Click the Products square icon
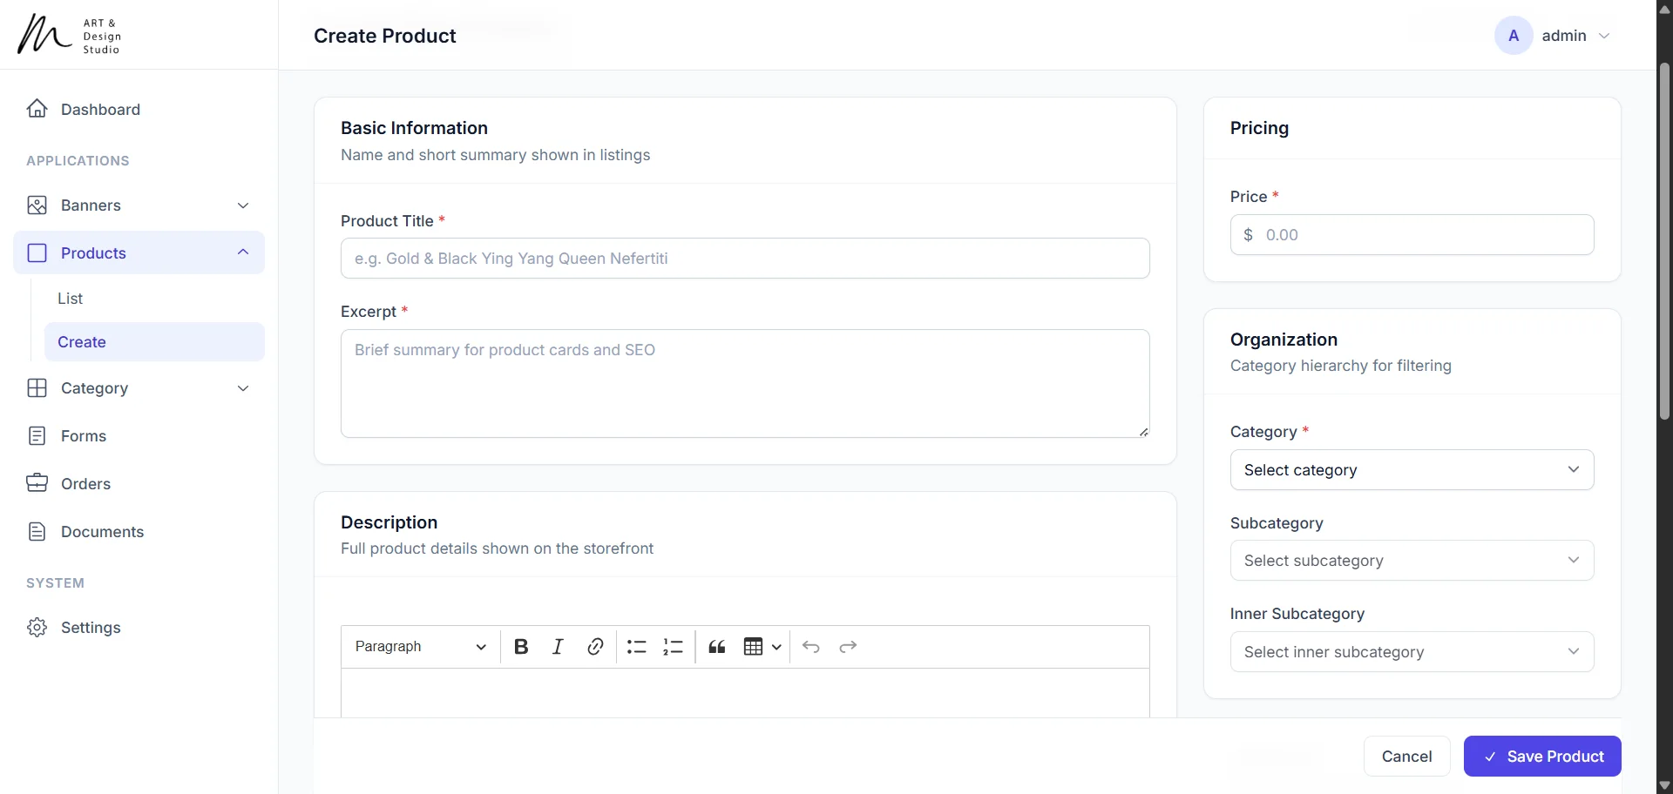Image resolution: width=1673 pixels, height=794 pixels. pyautogui.click(x=37, y=253)
